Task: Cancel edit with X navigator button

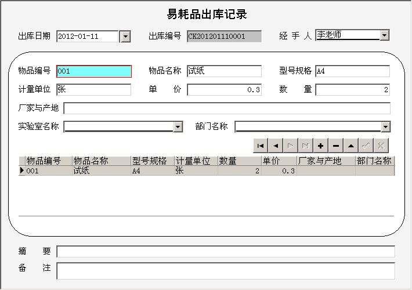Action: tap(381, 146)
